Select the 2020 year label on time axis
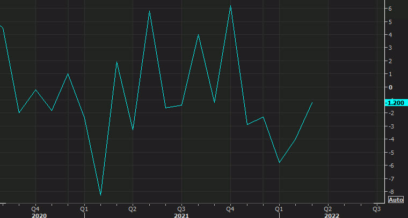Screen dimensions: 408x218 pos(39,215)
